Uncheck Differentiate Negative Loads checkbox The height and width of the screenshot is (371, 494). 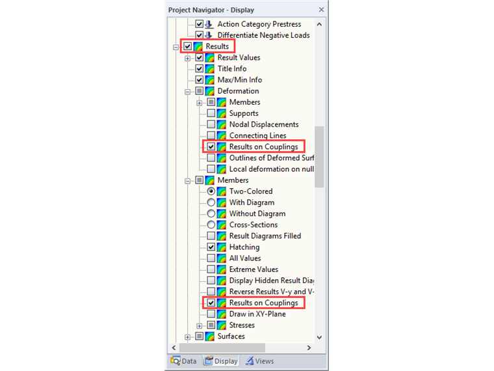click(x=200, y=35)
